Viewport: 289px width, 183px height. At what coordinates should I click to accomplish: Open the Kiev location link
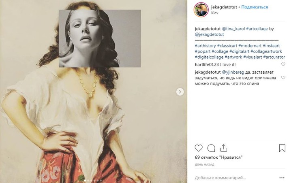click(216, 13)
